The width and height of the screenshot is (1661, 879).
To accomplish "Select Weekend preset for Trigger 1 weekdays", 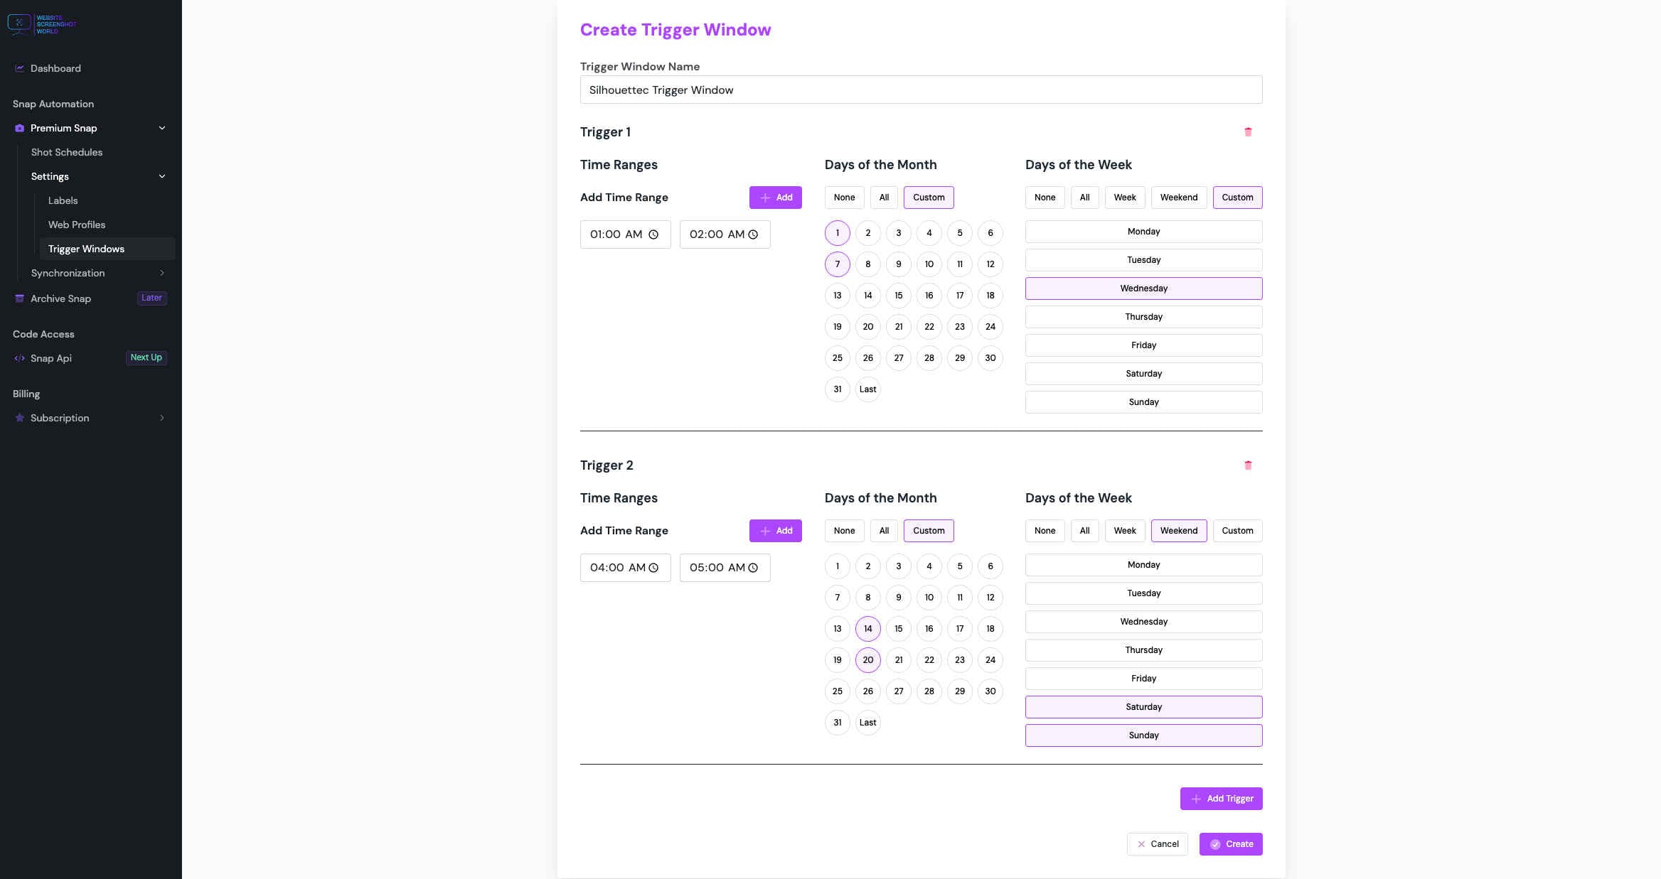I will pos(1178,198).
